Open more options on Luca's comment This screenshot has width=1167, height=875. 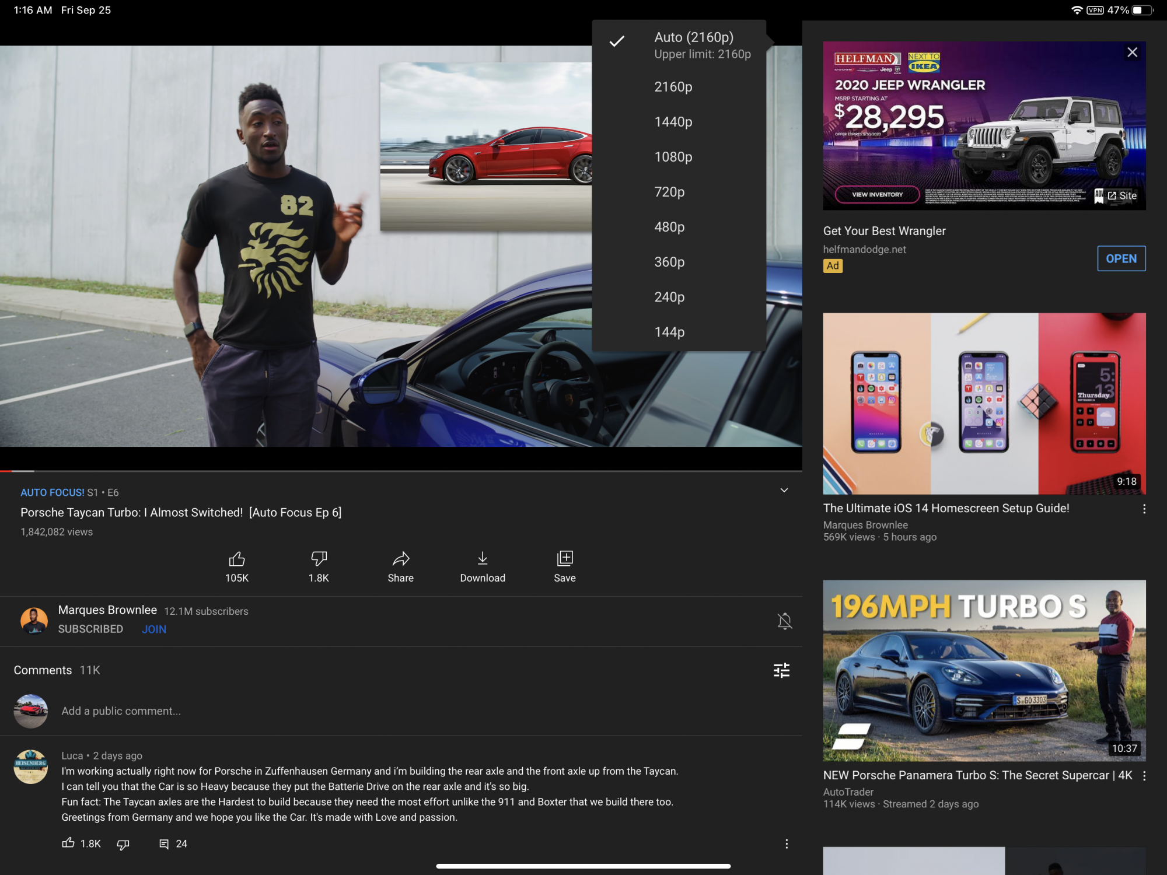coord(787,843)
